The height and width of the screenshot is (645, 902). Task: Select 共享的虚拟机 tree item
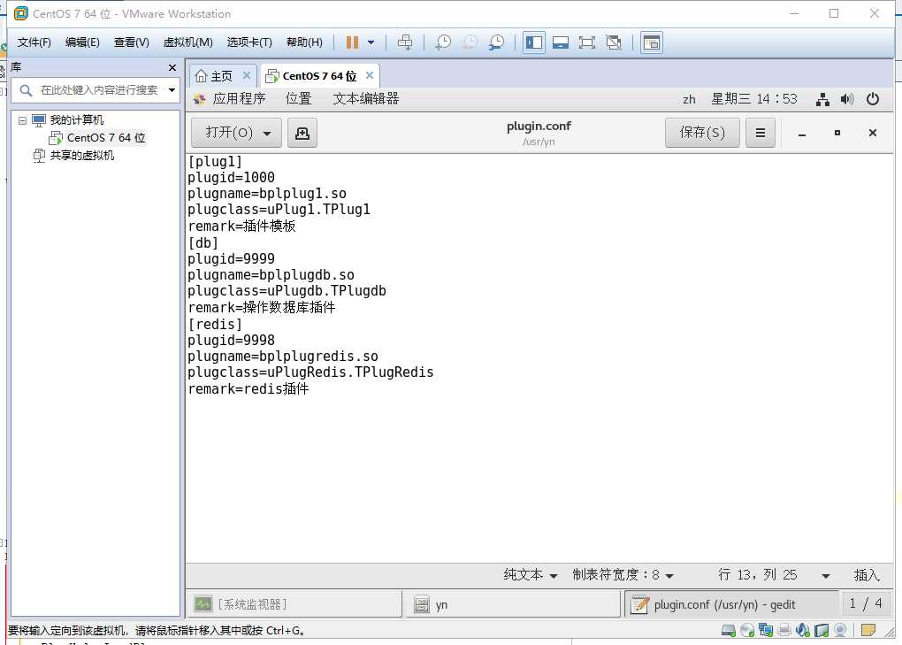click(x=81, y=156)
